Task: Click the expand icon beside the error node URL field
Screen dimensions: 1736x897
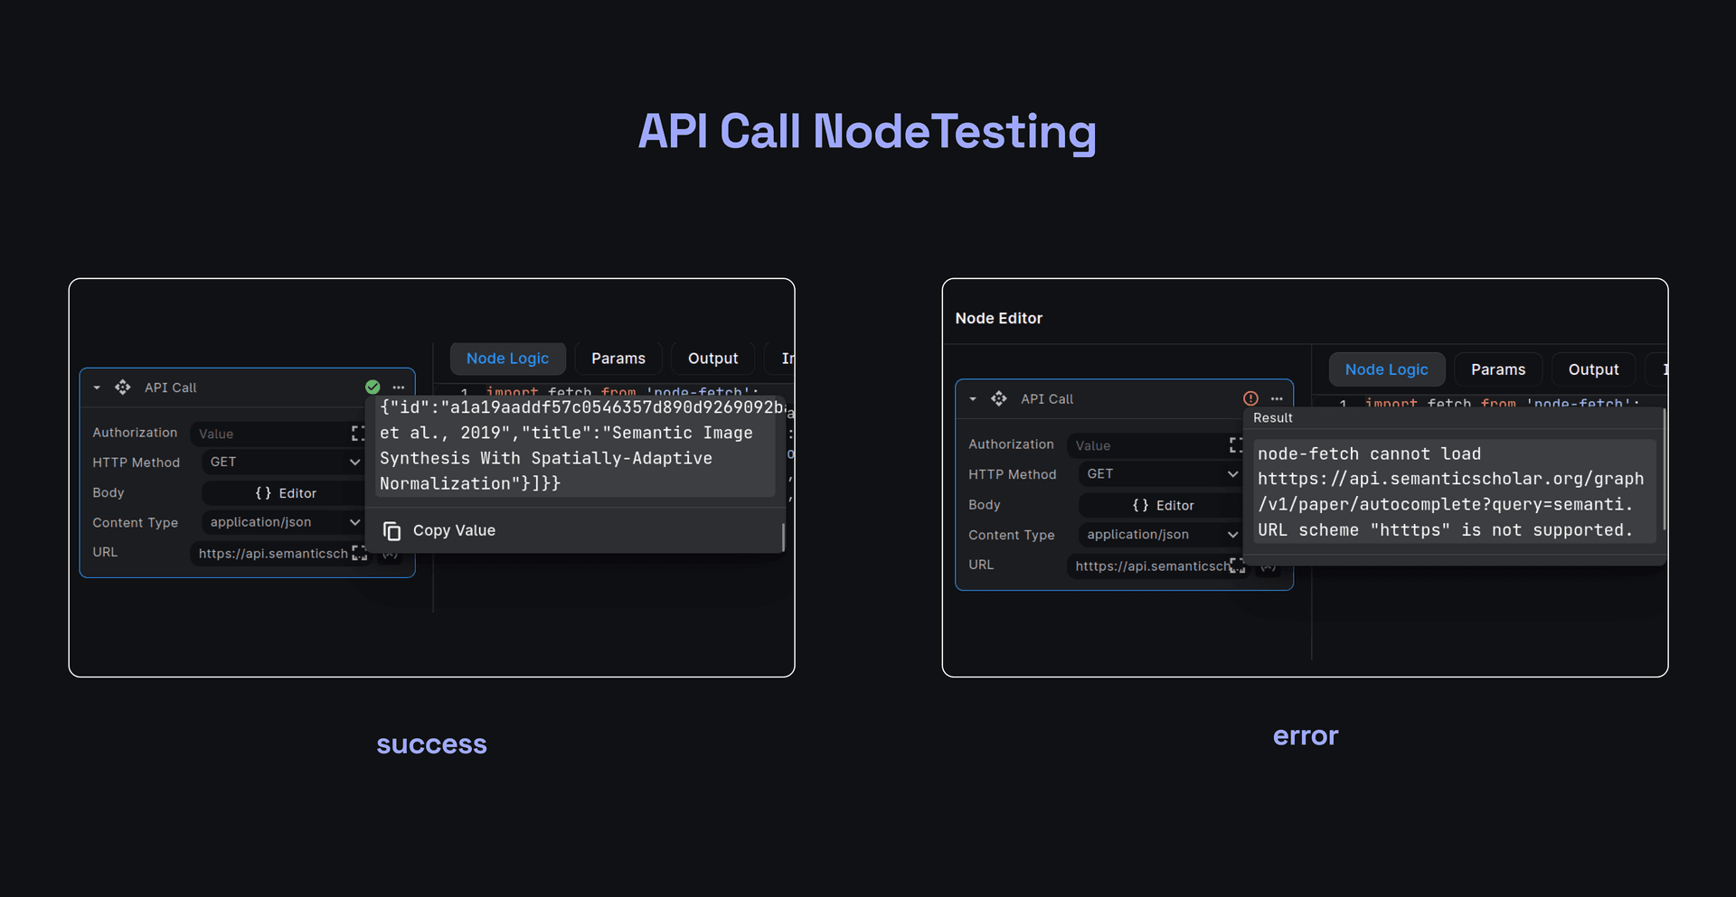Action: click(x=1235, y=565)
